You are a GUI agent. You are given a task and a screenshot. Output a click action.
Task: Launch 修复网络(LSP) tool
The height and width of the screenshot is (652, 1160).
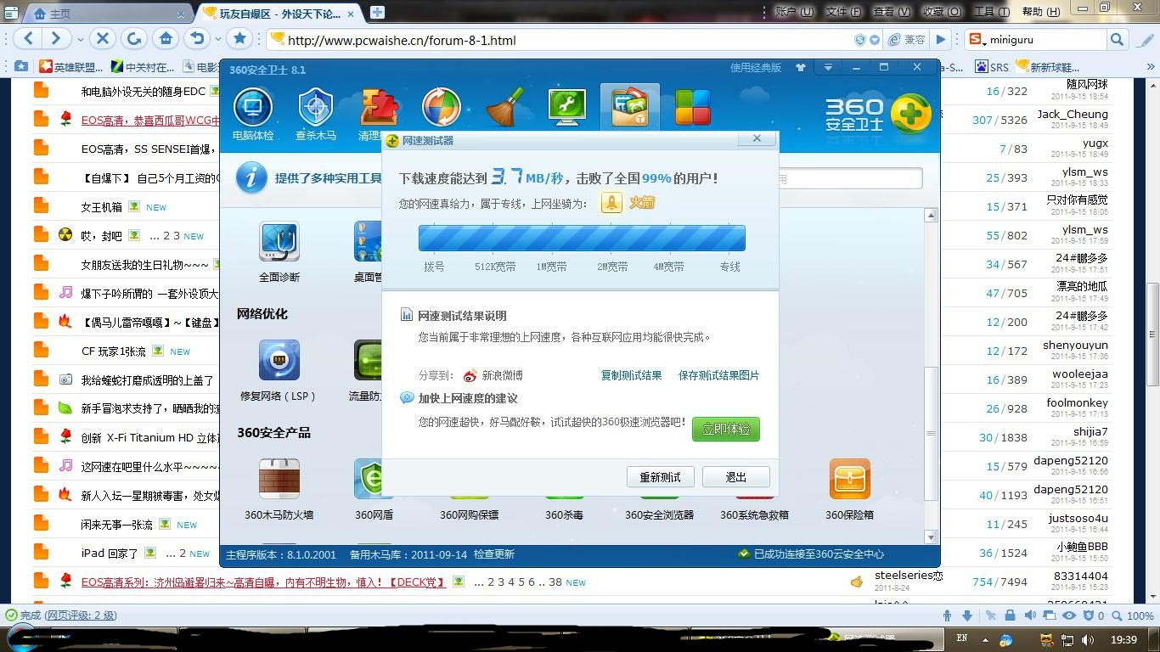click(x=279, y=370)
